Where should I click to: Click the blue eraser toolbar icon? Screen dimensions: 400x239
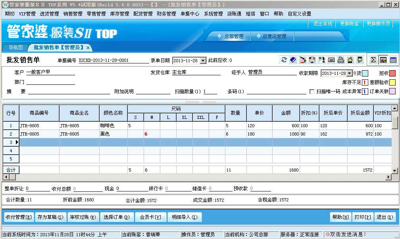point(293,60)
